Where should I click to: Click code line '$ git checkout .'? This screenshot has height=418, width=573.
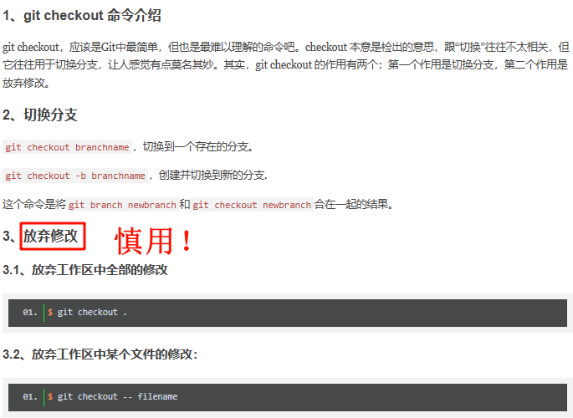pyautogui.click(x=87, y=313)
